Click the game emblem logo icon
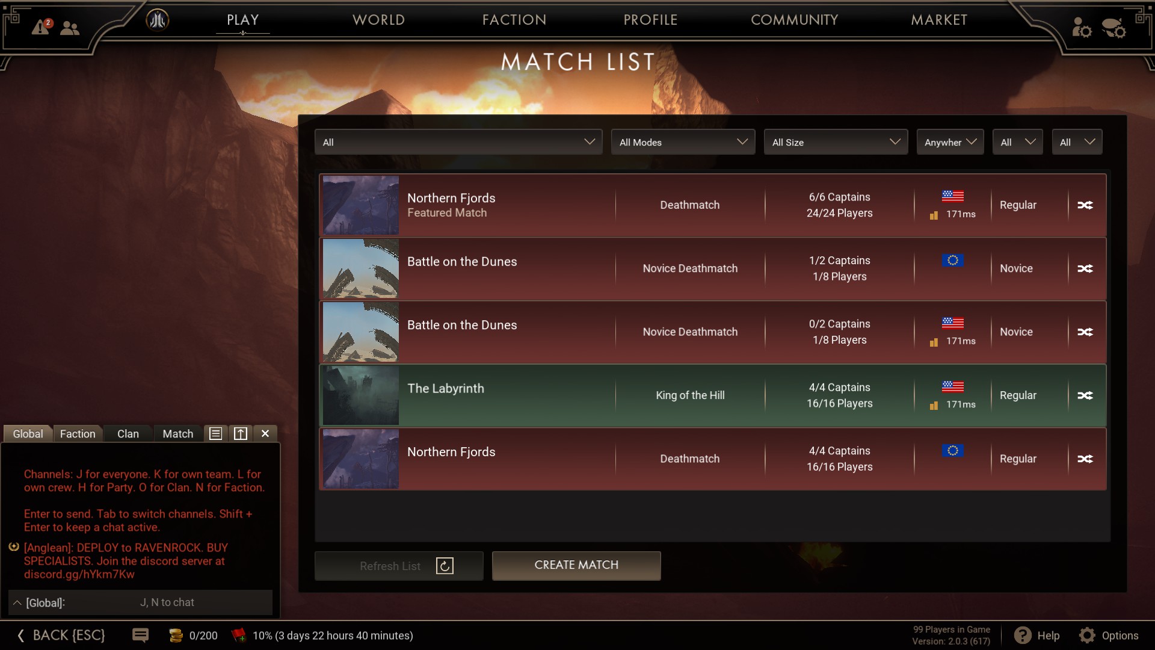 (158, 20)
